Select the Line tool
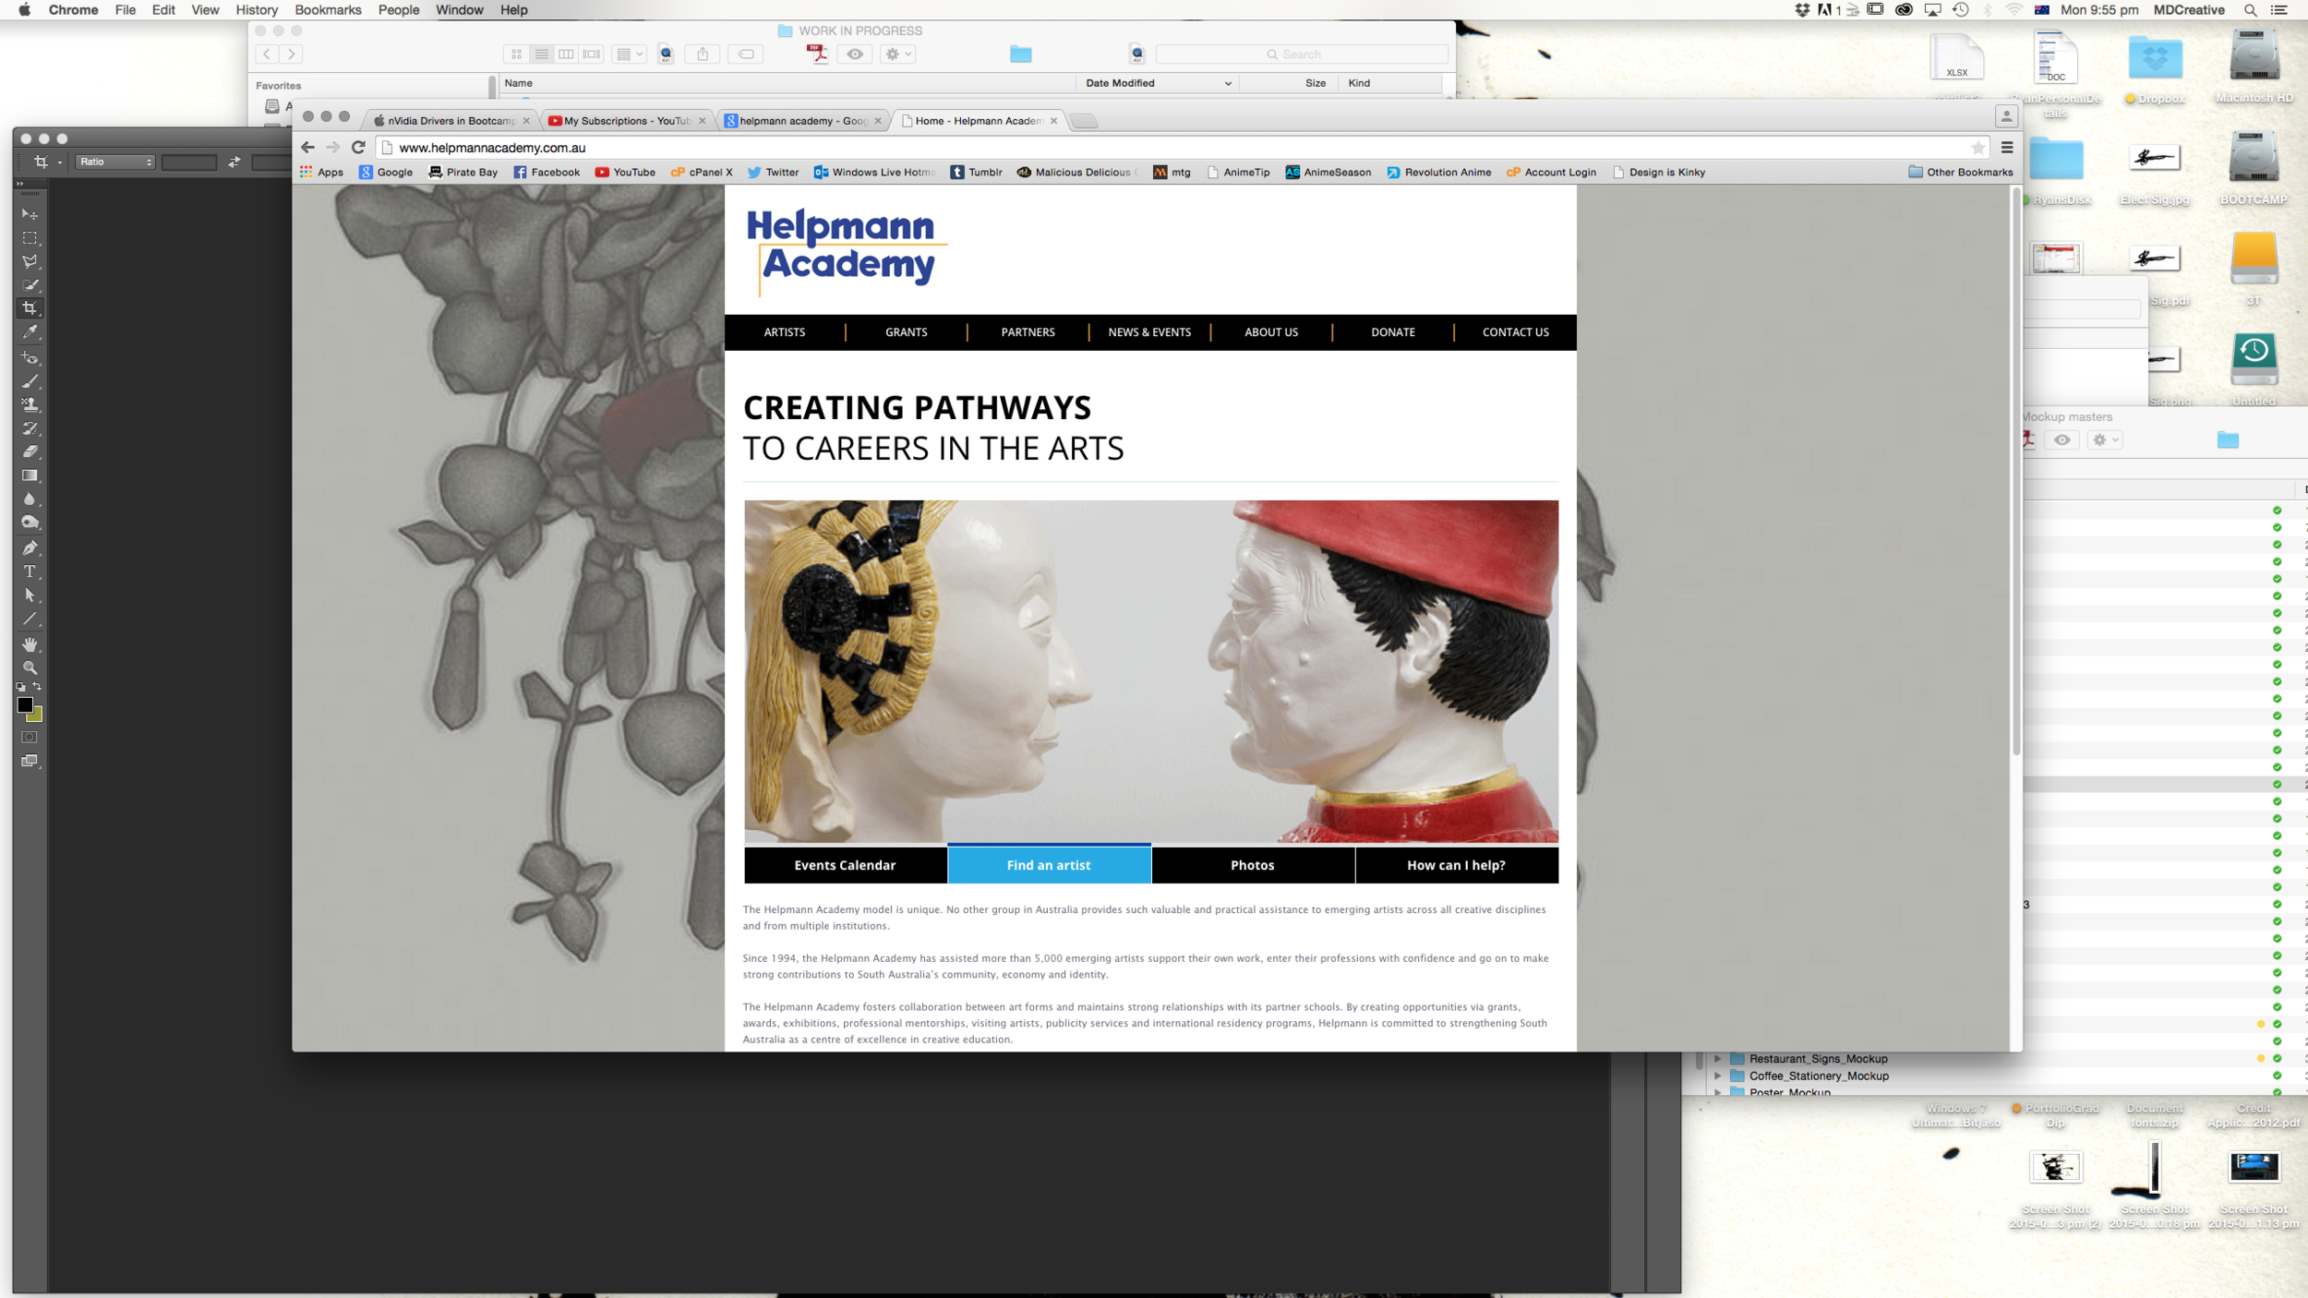Image resolution: width=2308 pixels, height=1298 pixels. pyautogui.click(x=30, y=619)
